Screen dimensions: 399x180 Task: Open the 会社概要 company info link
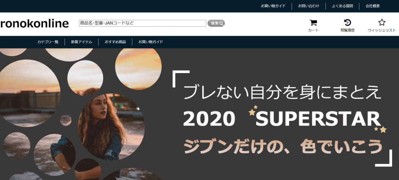373,6
